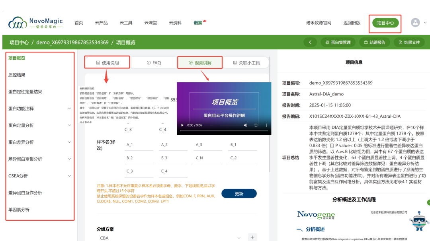This screenshot has width=430, height=241.
Task: Go to 首页 in top navigation
Action: tap(79, 23)
